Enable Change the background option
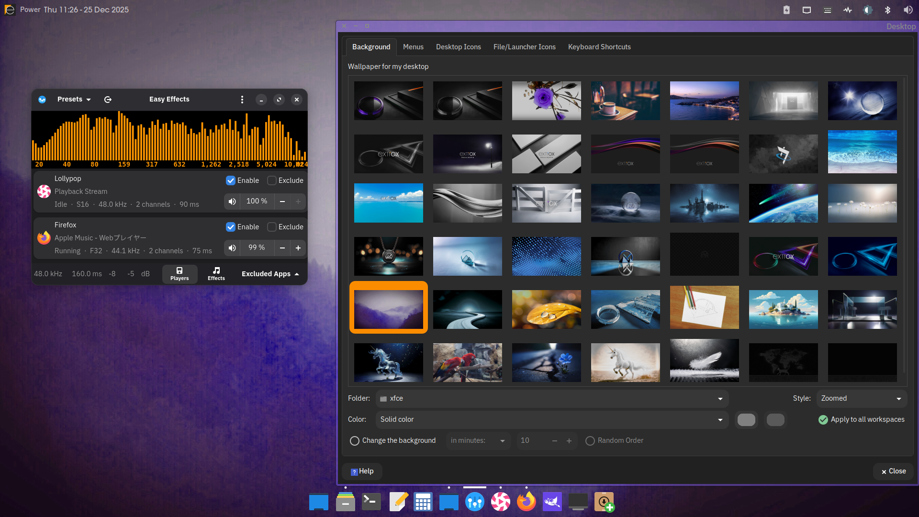The width and height of the screenshot is (919, 517). pos(355,441)
